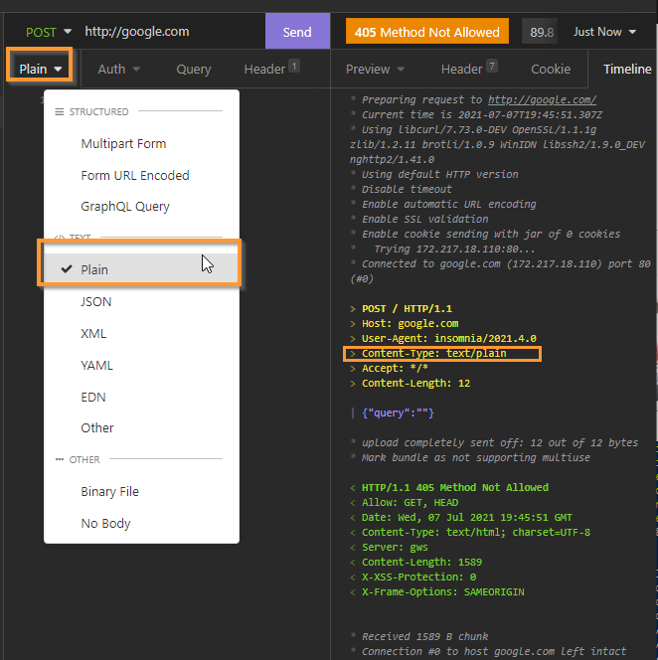This screenshot has height=660, width=658.
Task: Click the {"query":""} body line
Action: [x=398, y=412]
